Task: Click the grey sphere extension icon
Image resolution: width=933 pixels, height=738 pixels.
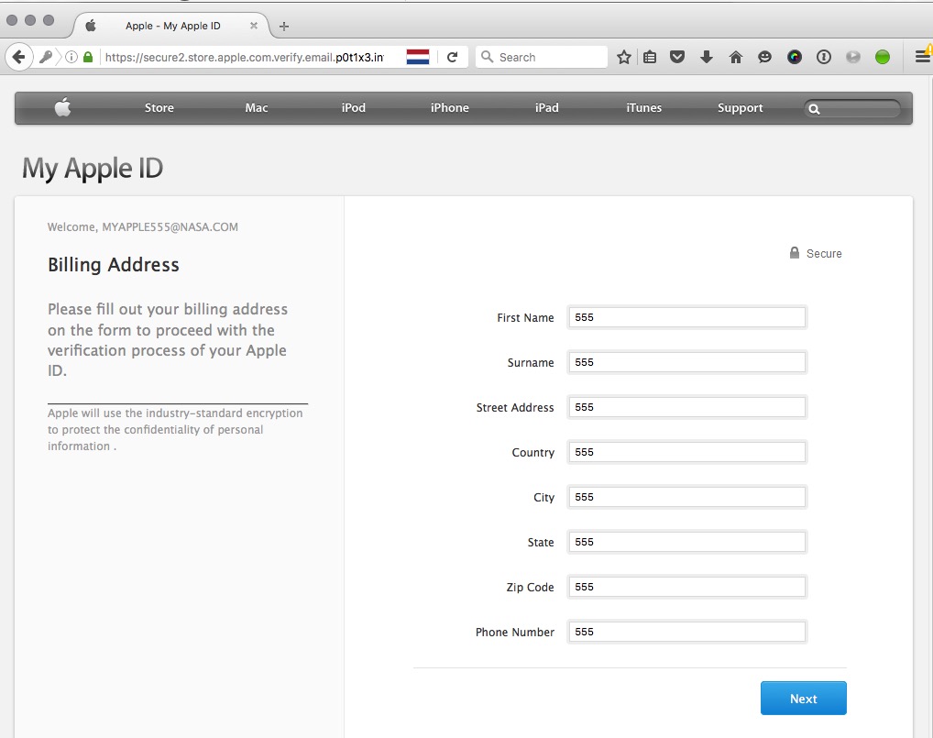Action: point(852,57)
